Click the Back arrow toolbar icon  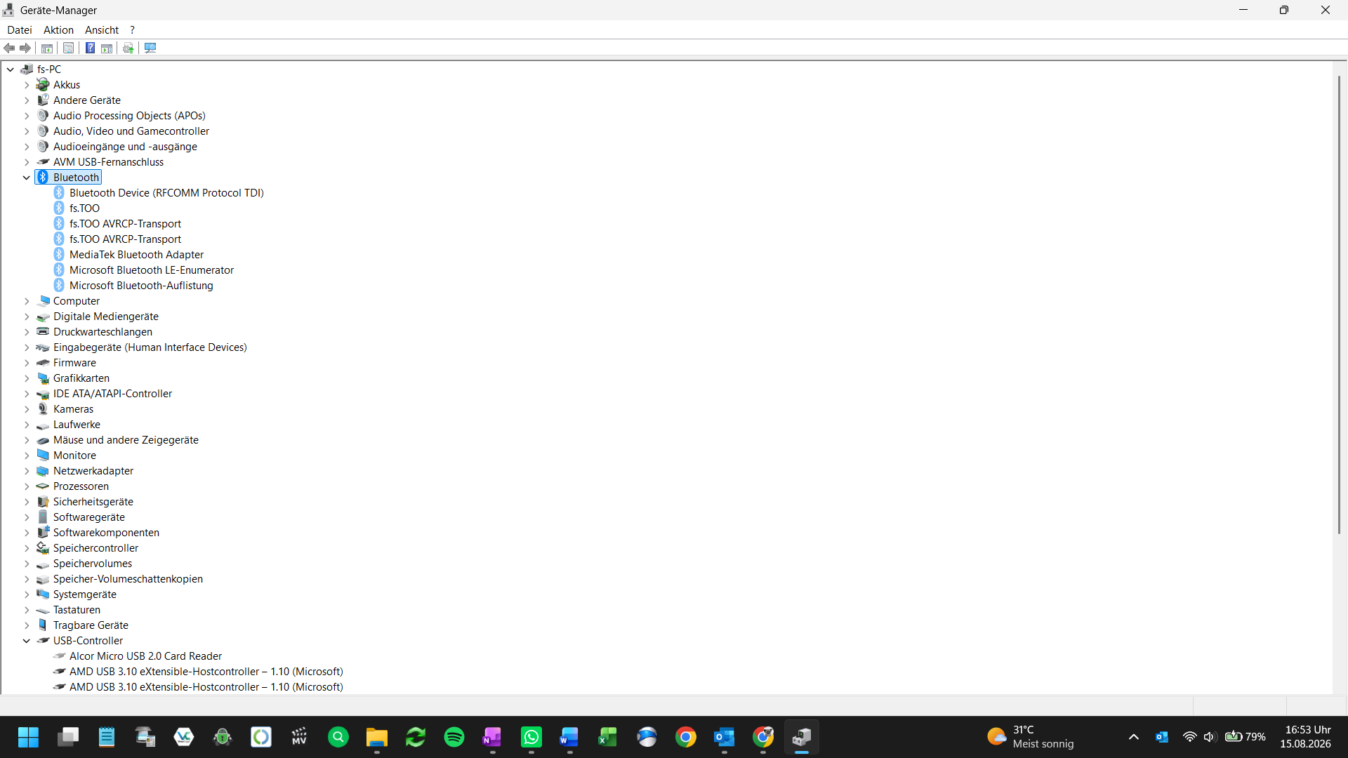coord(9,48)
